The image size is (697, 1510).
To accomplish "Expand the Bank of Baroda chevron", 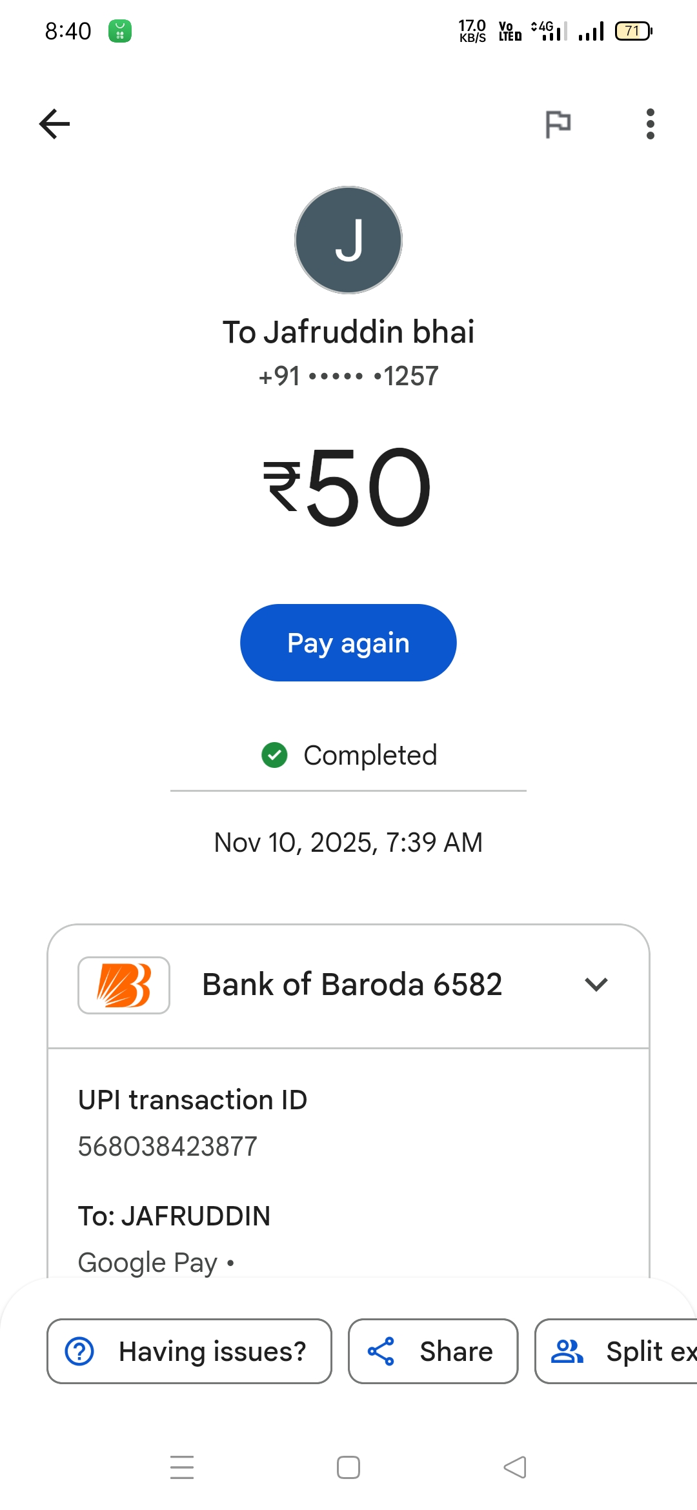I will click(x=596, y=985).
